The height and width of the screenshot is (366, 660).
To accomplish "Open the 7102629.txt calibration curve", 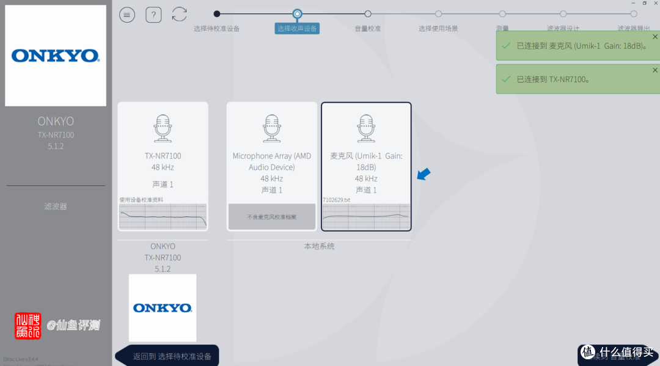I will point(366,217).
